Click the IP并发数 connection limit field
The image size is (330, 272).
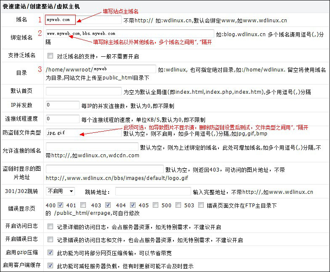[x=62, y=105]
